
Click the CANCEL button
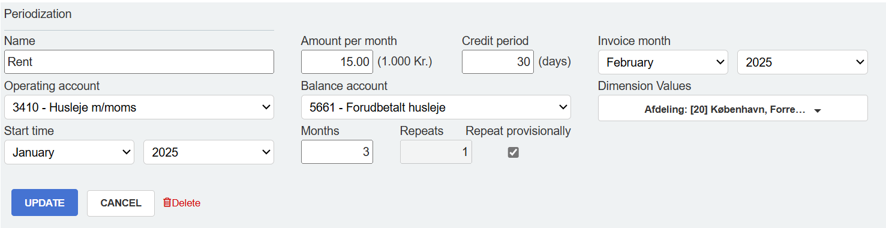point(121,203)
